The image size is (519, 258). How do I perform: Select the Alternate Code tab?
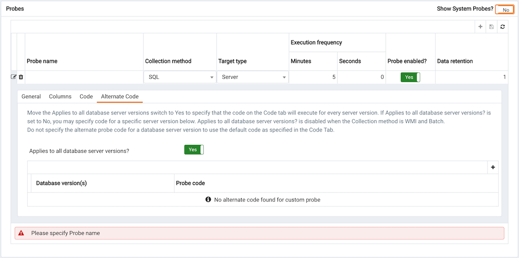point(120,97)
